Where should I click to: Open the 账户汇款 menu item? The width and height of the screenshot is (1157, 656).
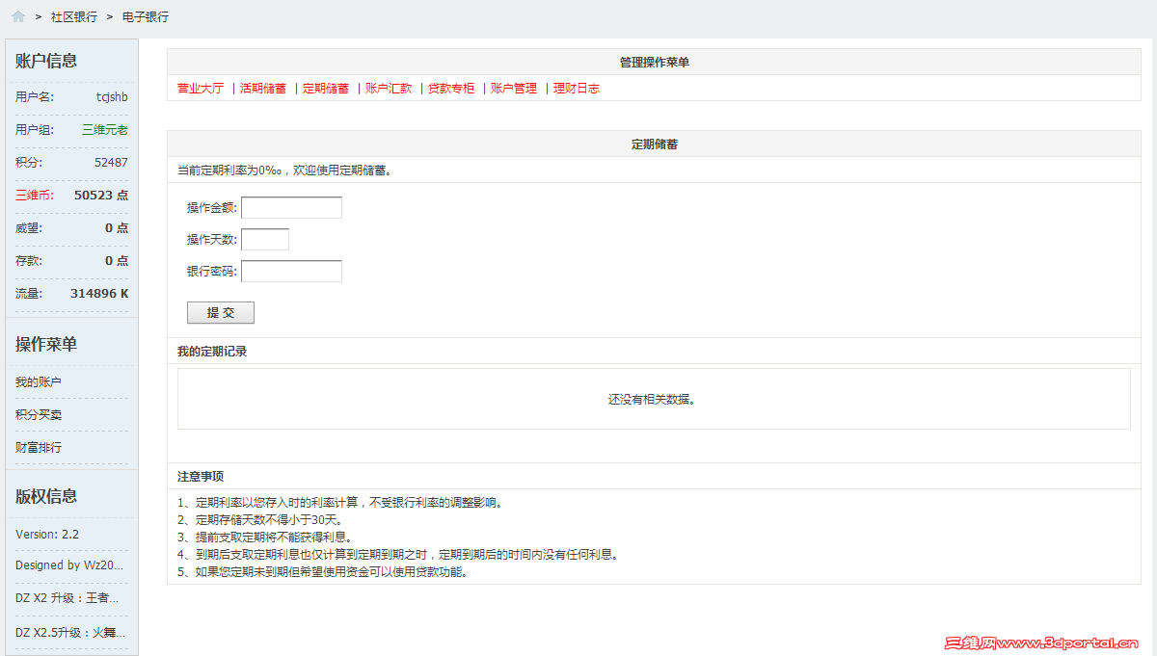389,88
